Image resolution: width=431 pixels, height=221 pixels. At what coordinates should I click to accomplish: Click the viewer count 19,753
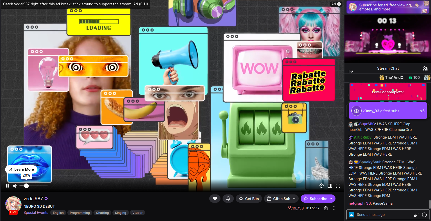(x=296, y=208)
